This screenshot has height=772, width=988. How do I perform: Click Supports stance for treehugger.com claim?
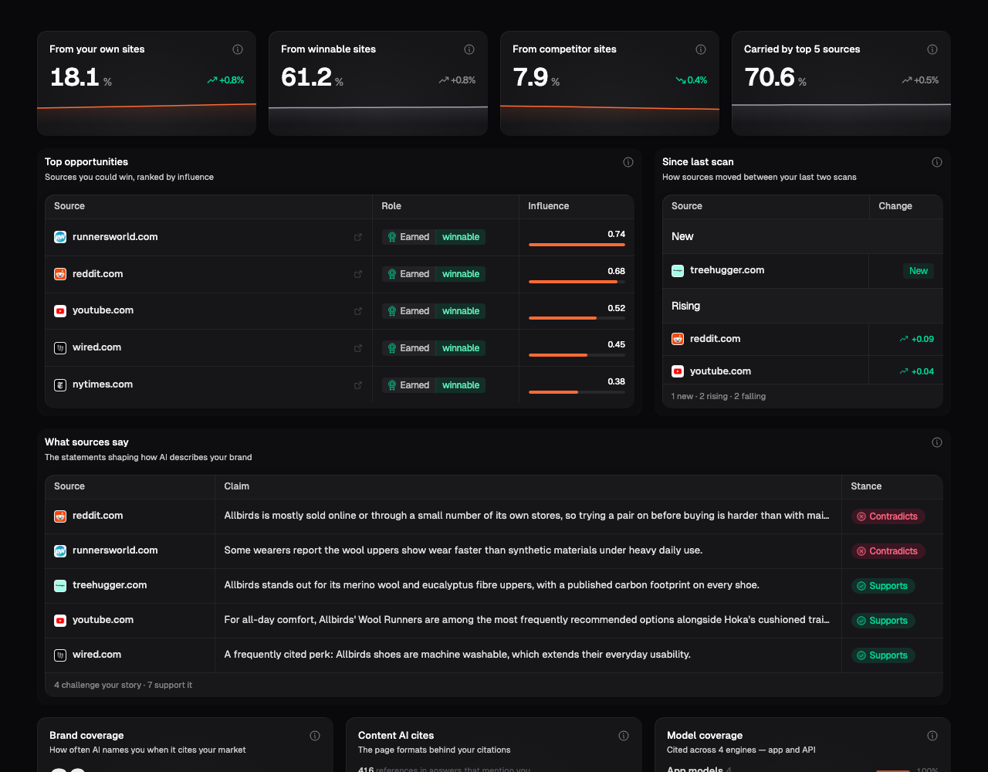pyautogui.click(x=883, y=586)
